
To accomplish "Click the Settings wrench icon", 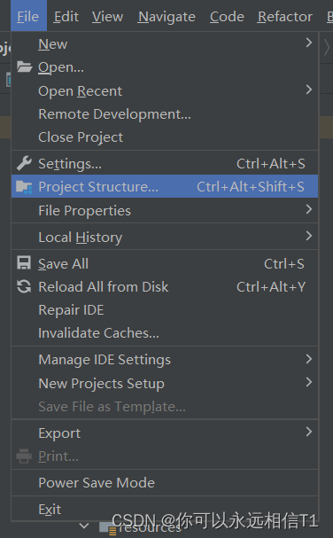I will tap(24, 163).
